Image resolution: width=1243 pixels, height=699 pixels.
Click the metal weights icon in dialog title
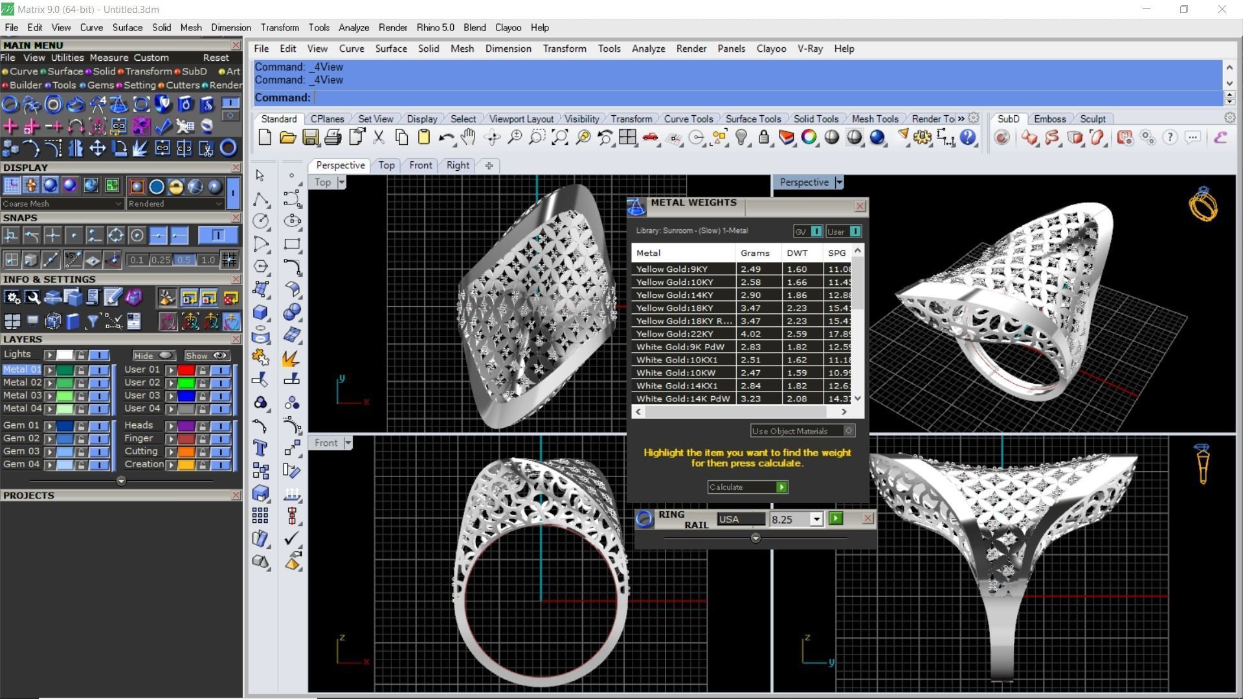(636, 206)
